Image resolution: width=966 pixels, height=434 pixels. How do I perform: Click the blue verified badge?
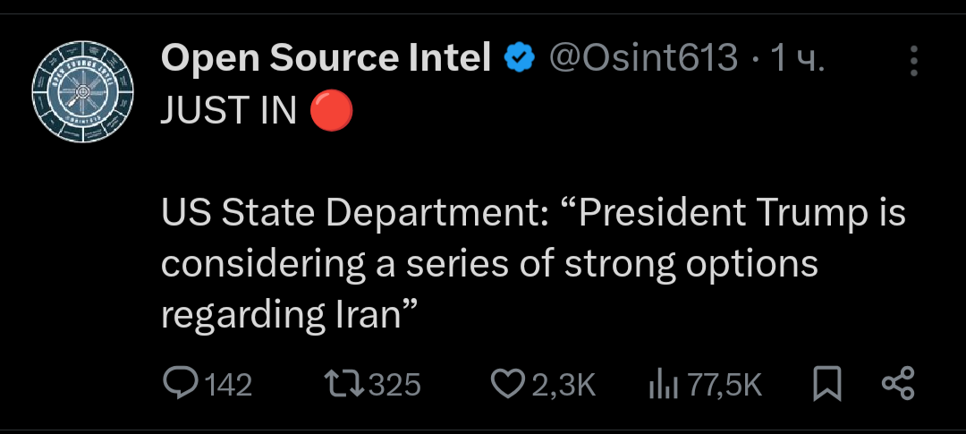pyautogui.click(x=520, y=59)
